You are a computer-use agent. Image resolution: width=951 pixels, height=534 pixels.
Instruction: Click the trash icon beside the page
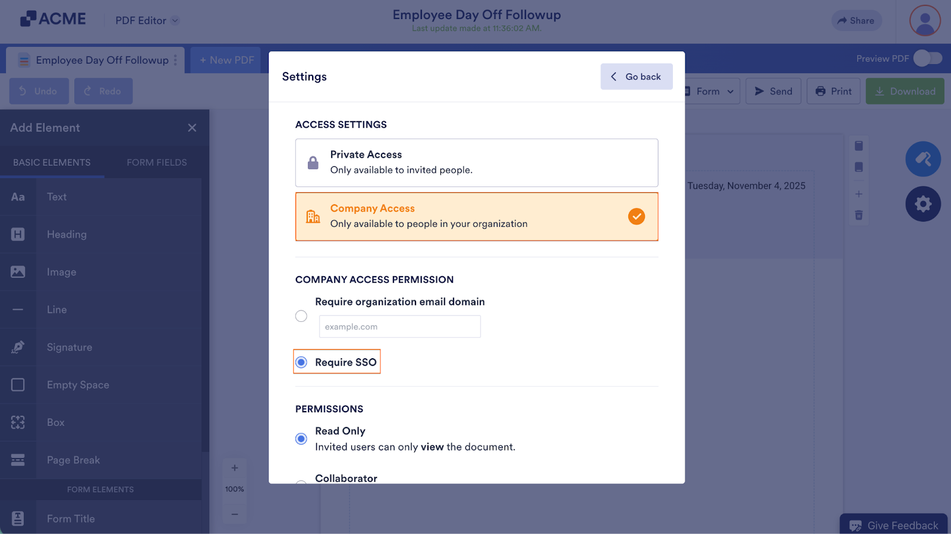[858, 215]
